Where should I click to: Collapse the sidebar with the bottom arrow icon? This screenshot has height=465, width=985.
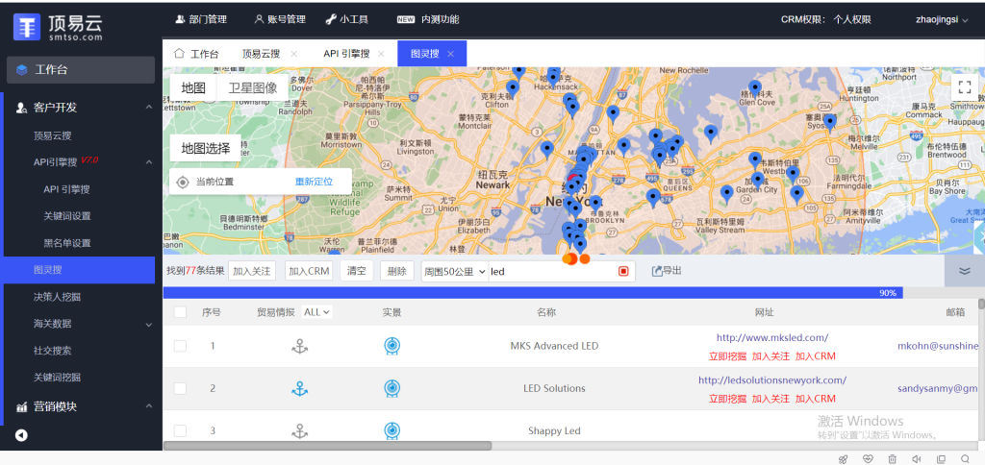(21, 435)
